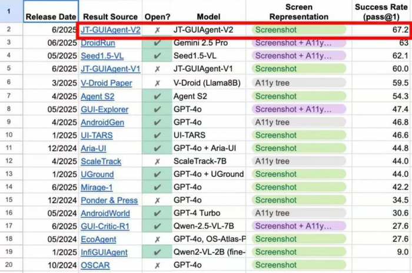Image resolution: width=412 pixels, height=273 pixels.
Task: Open the AndroidWorld result source link
Action: click(105, 213)
